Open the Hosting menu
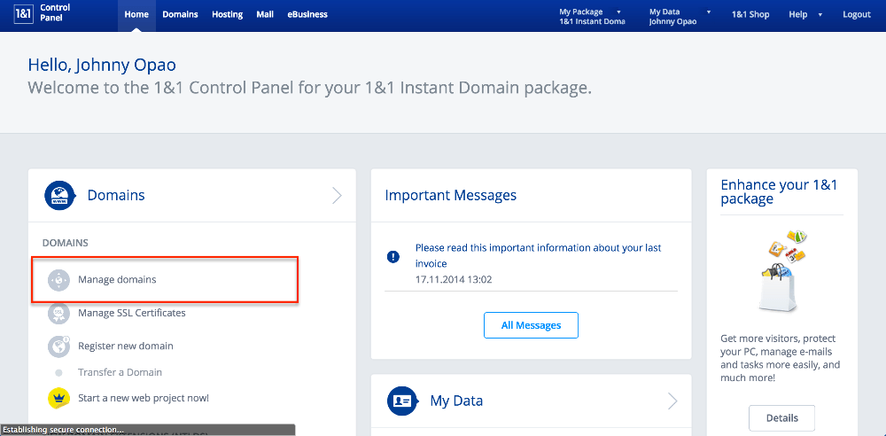This screenshot has width=886, height=436. pyautogui.click(x=227, y=15)
